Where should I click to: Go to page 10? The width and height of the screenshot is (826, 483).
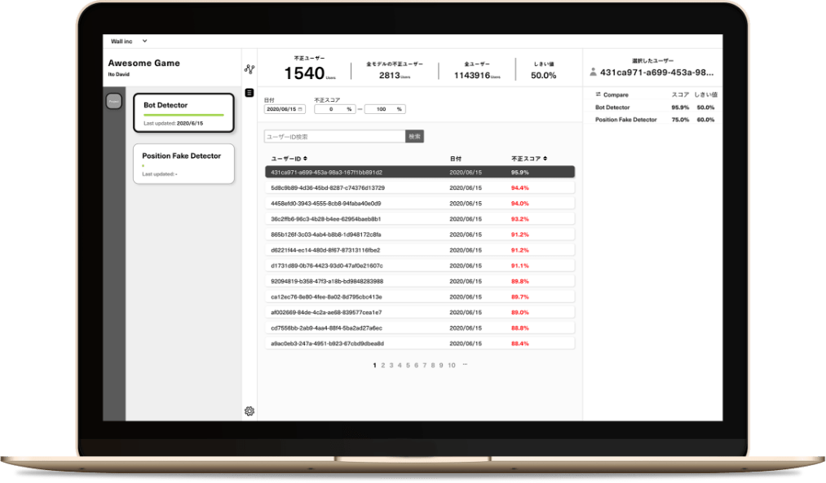pos(452,365)
